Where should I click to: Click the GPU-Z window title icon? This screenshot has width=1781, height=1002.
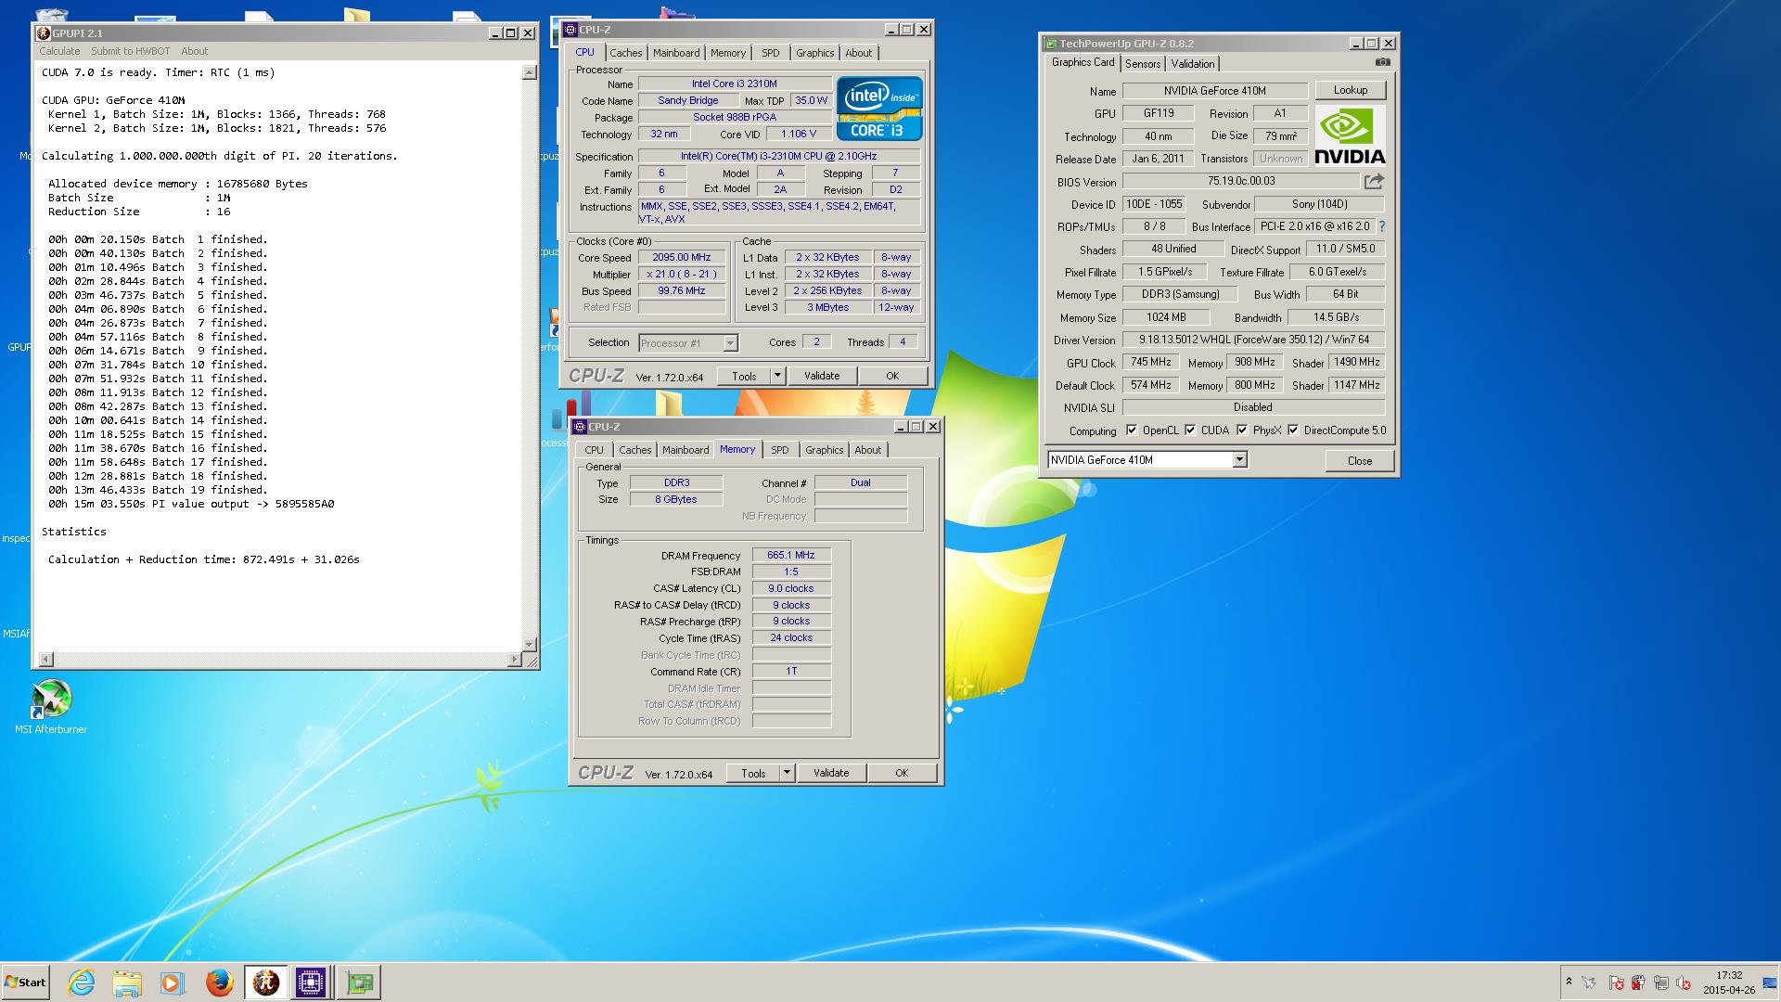[1051, 44]
